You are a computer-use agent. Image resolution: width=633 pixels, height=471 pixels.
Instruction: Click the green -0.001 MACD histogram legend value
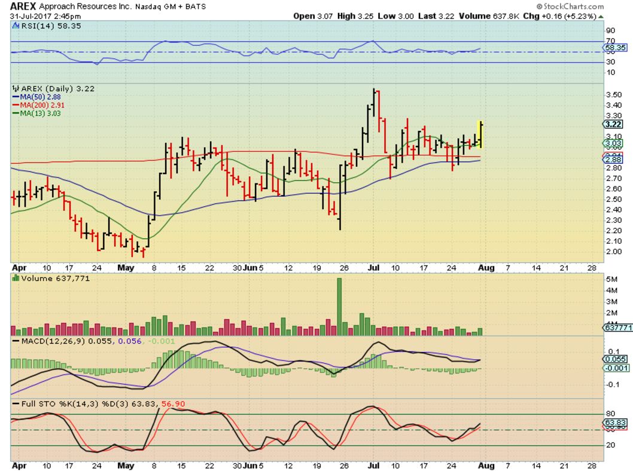162,341
